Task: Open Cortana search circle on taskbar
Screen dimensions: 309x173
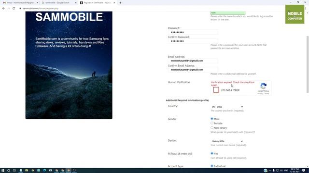Action: (9, 171)
